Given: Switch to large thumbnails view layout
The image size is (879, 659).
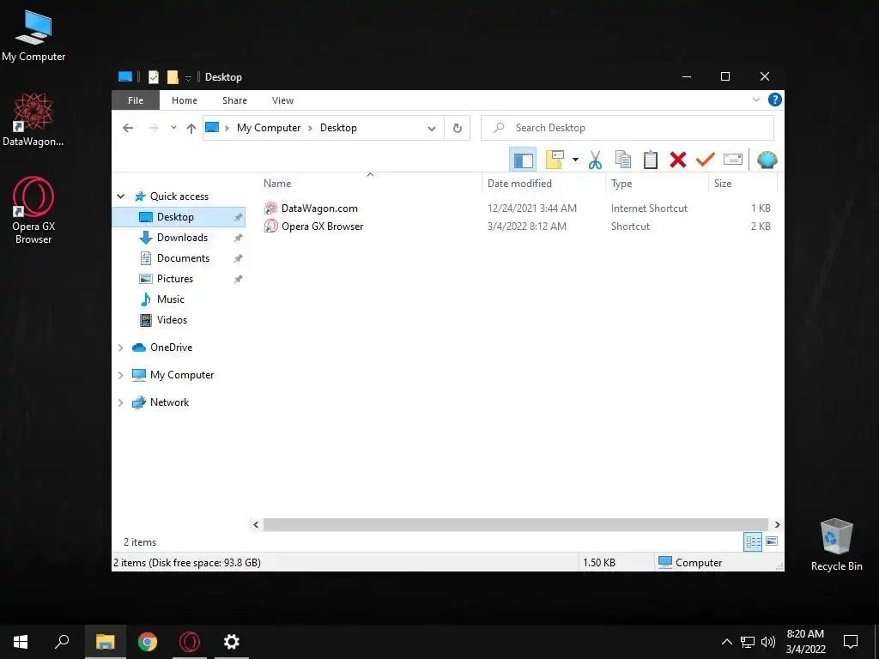Looking at the screenshot, I should [x=772, y=541].
